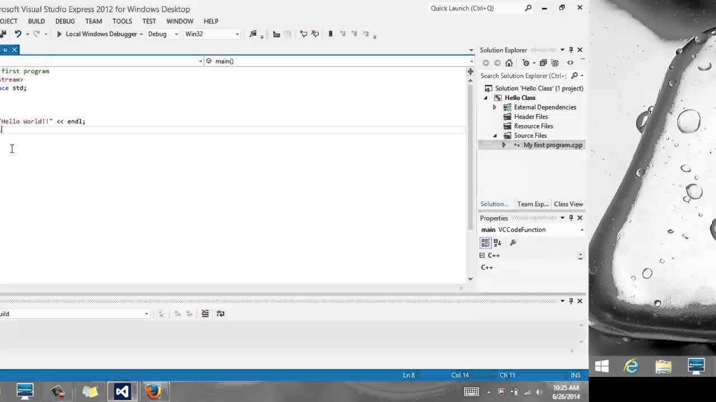Image resolution: width=716 pixels, height=402 pixels.
Task: Close the open document tab
Action: (x=15, y=50)
